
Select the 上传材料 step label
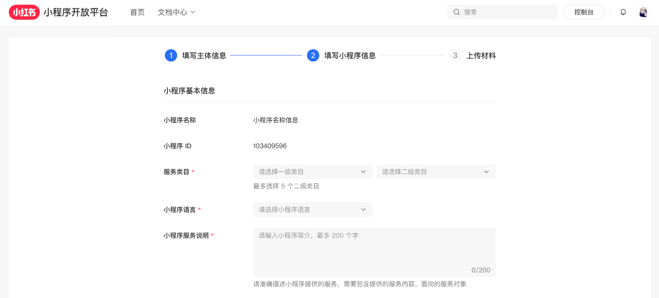click(x=481, y=55)
